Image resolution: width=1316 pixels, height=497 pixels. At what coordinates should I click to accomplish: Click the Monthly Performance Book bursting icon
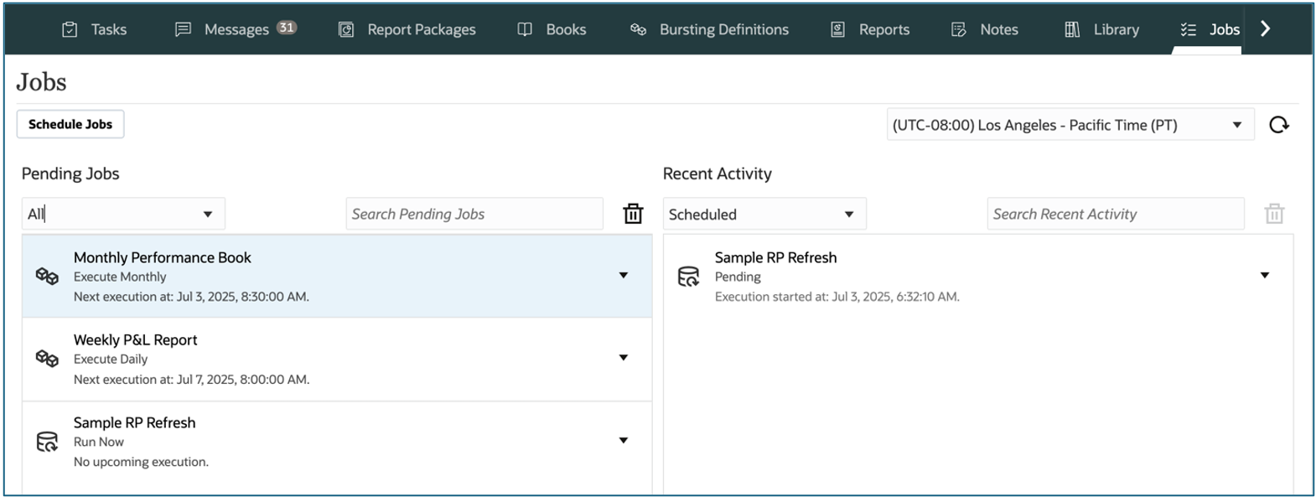click(x=47, y=276)
